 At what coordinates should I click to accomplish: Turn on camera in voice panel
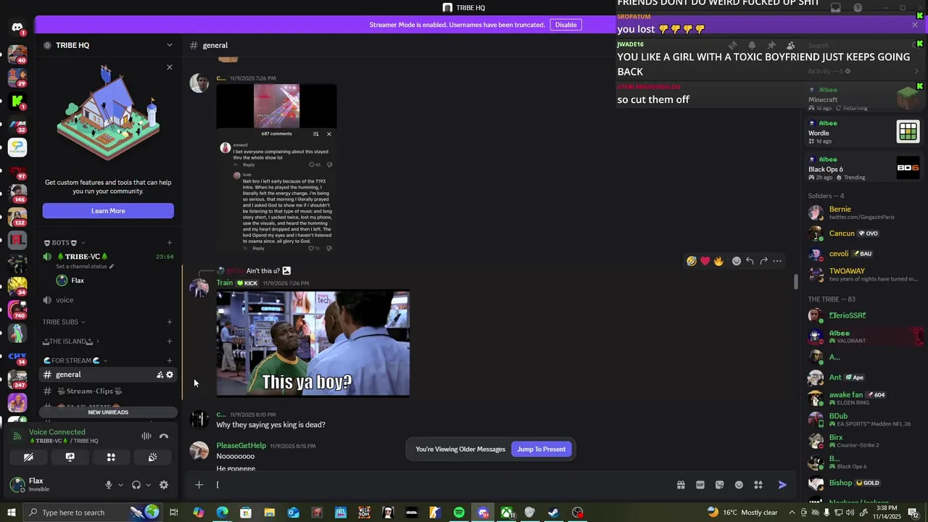click(x=28, y=457)
